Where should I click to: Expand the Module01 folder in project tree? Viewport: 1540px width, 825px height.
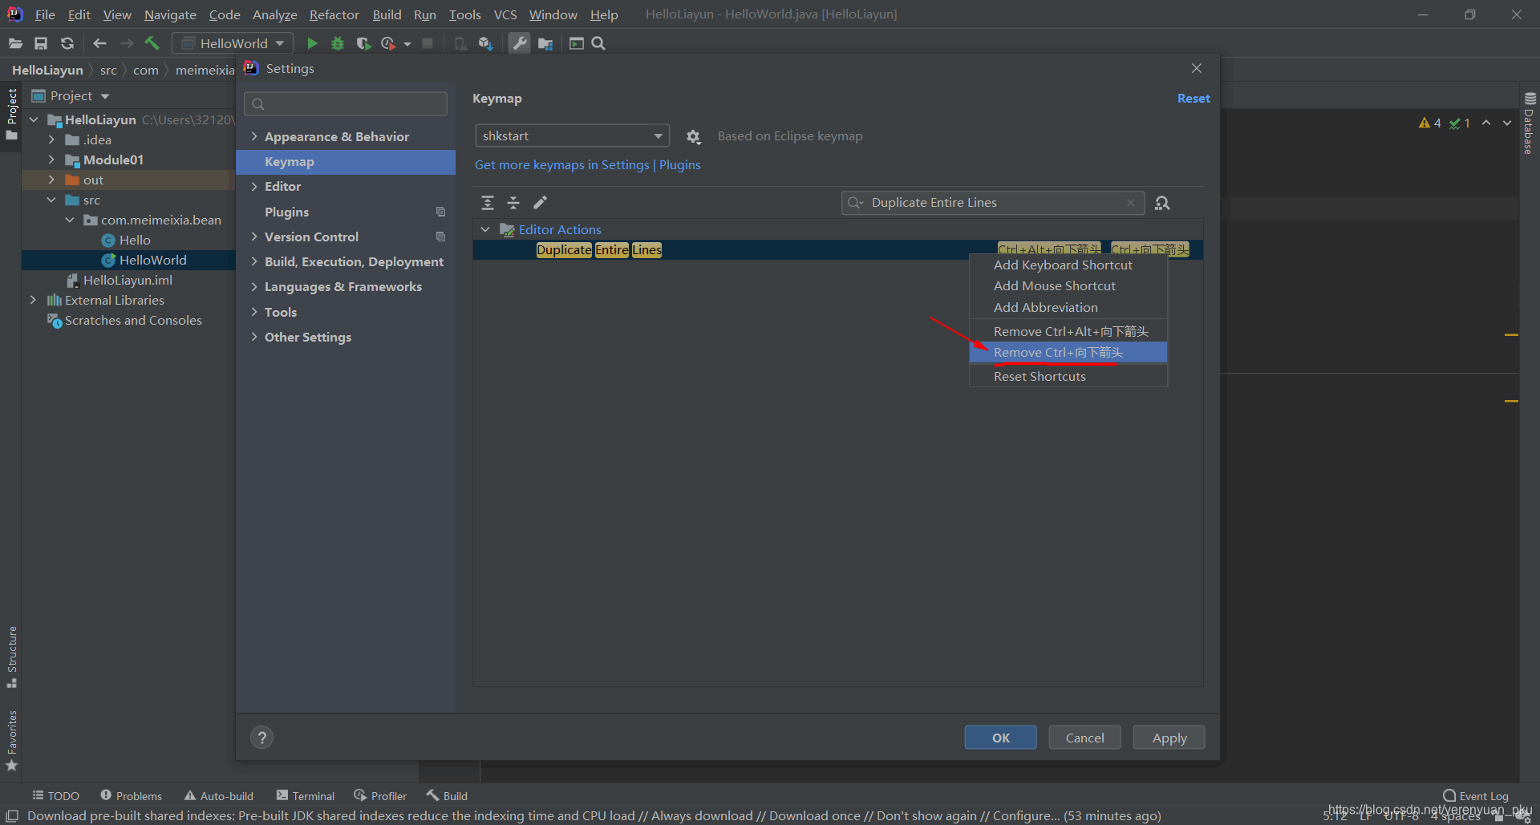pyautogui.click(x=51, y=160)
